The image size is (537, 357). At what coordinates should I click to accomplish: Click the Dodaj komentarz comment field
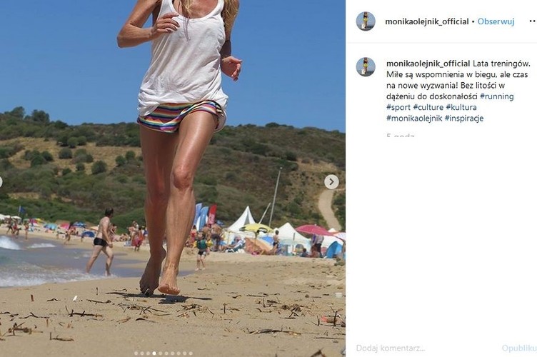(425, 348)
